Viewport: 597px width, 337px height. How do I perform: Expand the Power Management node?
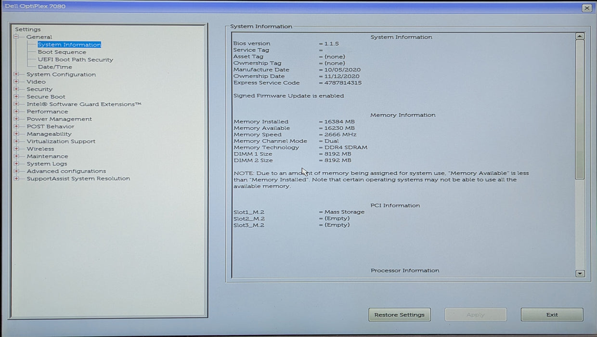16,119
